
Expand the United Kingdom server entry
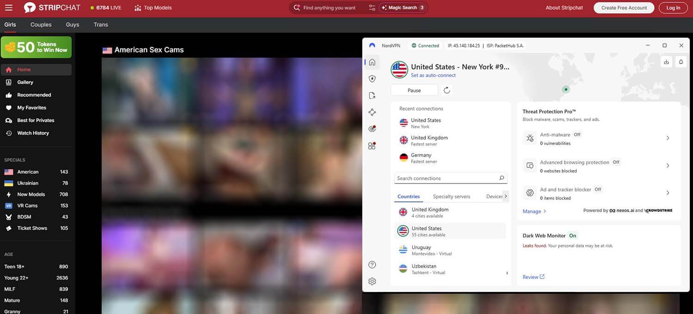coord(450,212)
